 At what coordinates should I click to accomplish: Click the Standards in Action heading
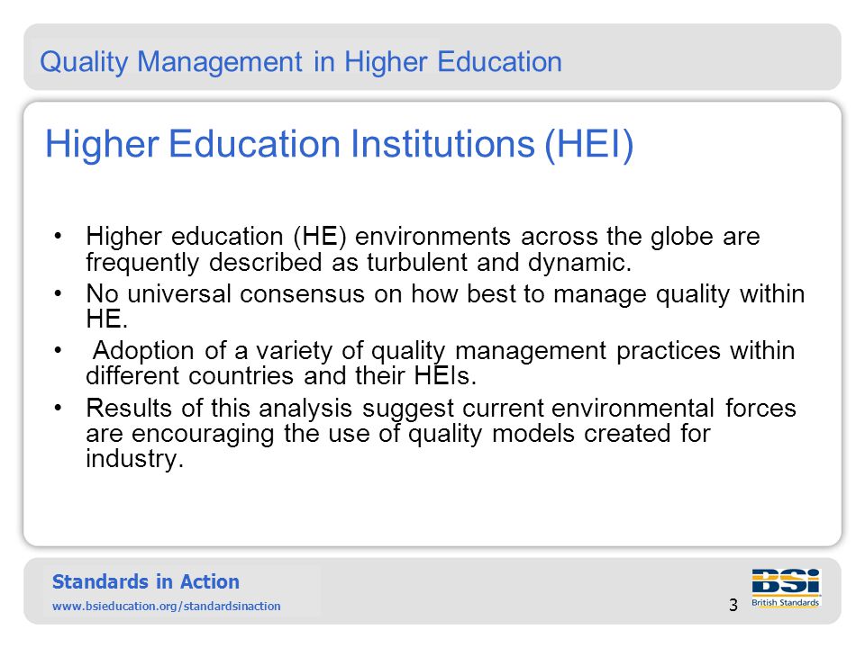[146, 581]
